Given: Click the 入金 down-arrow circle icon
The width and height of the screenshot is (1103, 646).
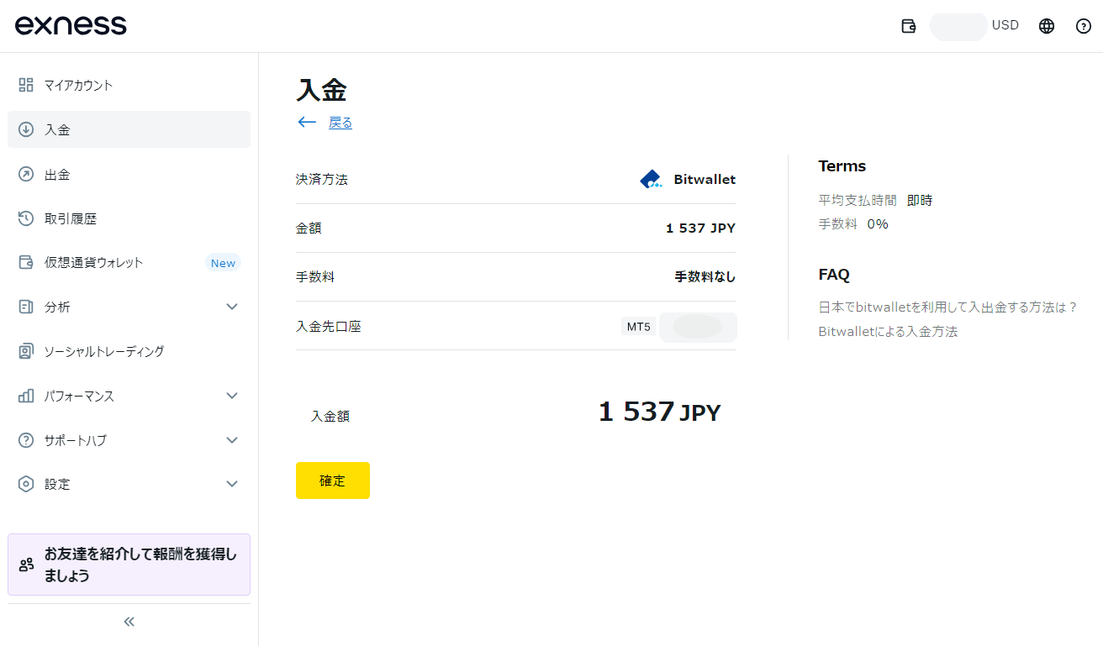Looking at the screenshot, I should coord(26,129).
